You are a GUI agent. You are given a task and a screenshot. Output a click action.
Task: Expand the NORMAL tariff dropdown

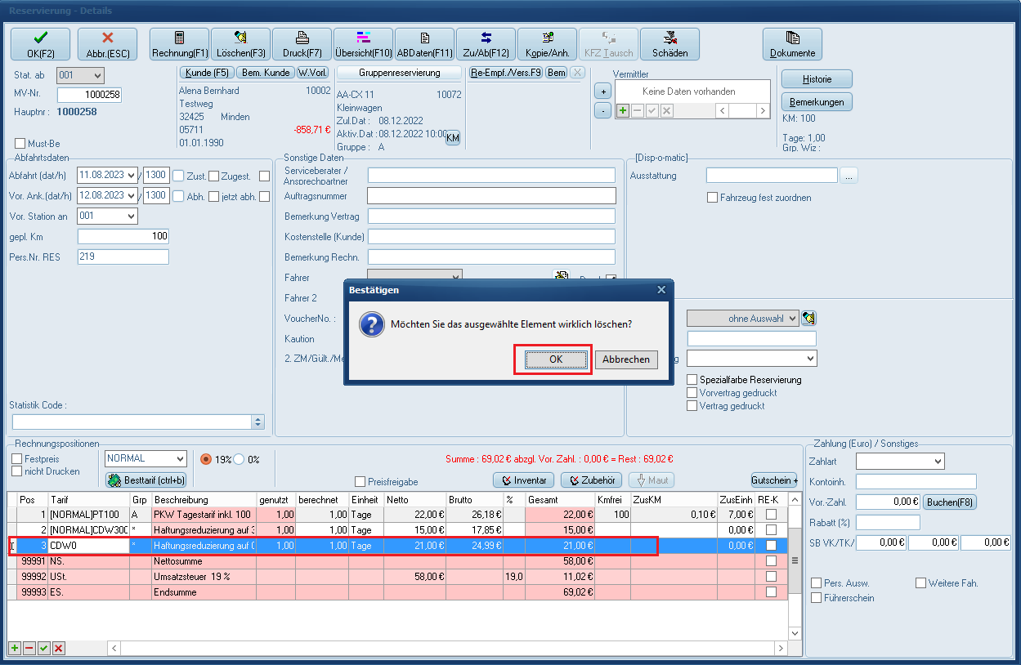(178, 459)
